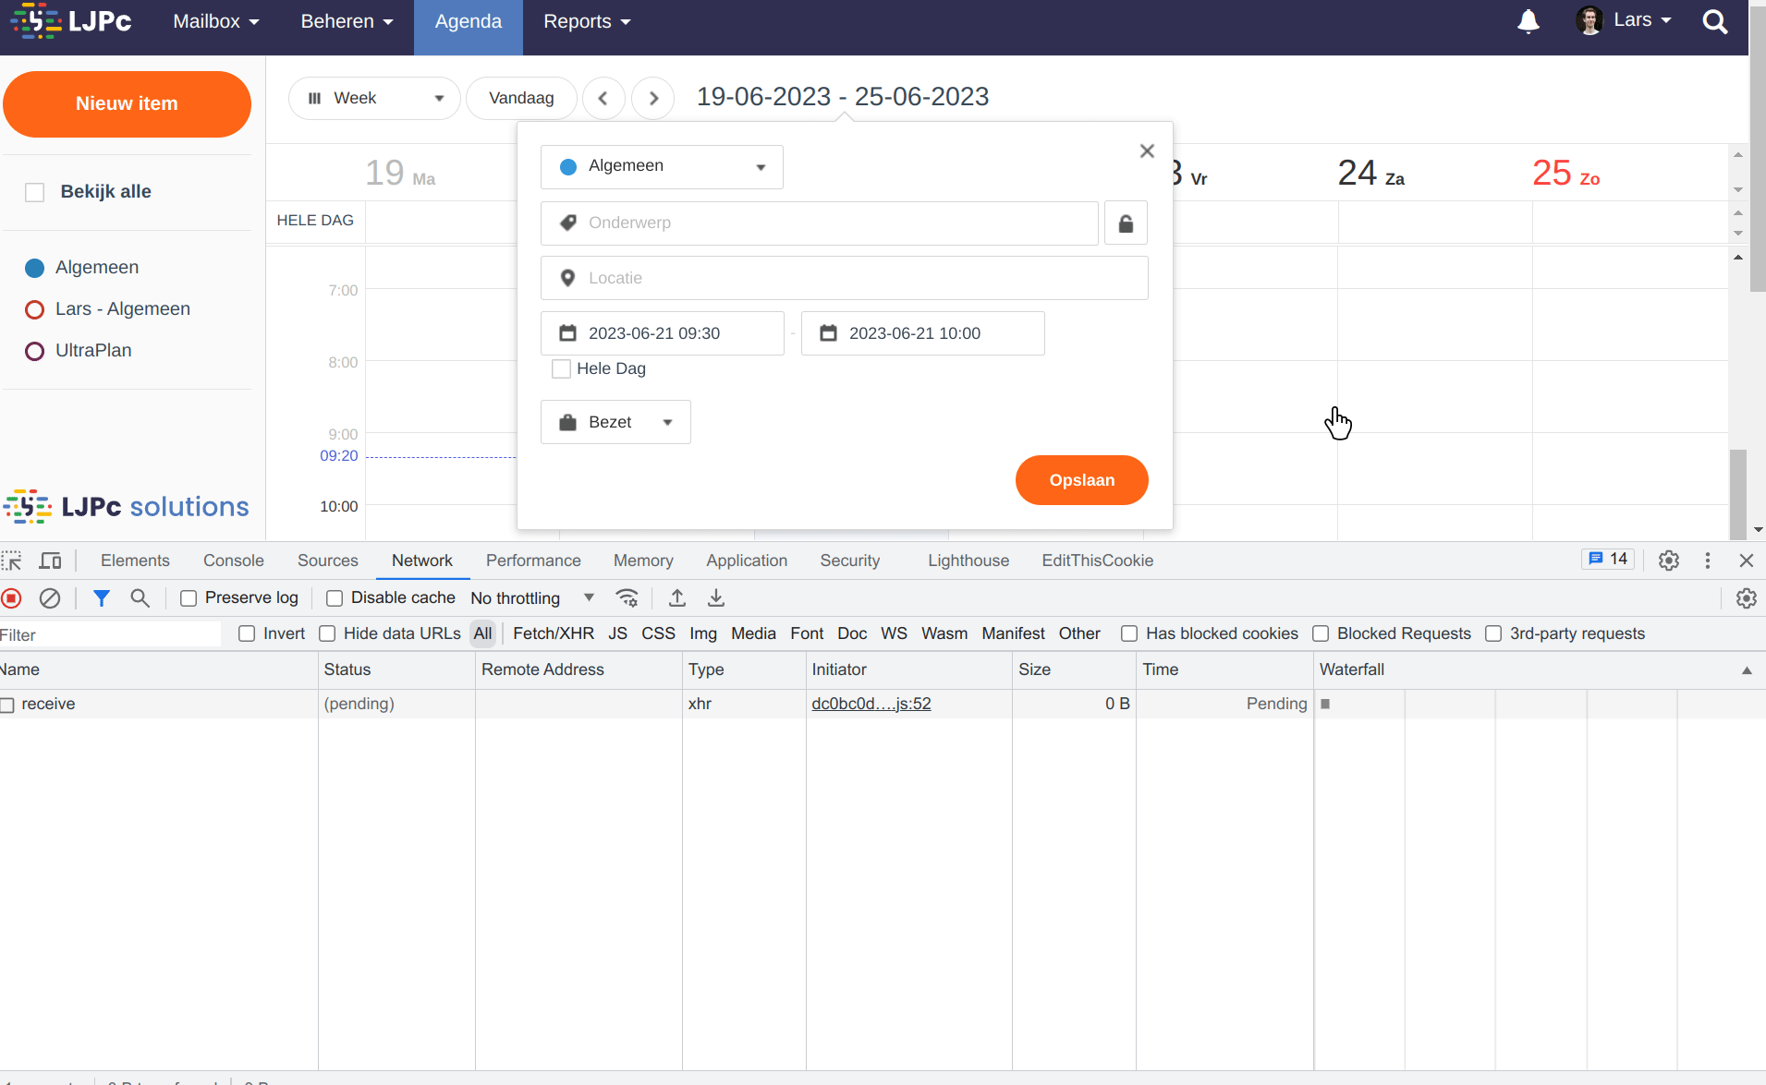The height and width of the screenshot is (1085, 1766).
Task: Change the No throttling dropdown
Action: click(531, 597)
